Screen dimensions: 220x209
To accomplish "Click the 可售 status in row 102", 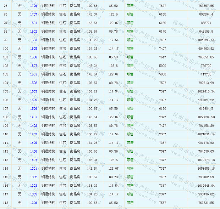I will (130, 66).
